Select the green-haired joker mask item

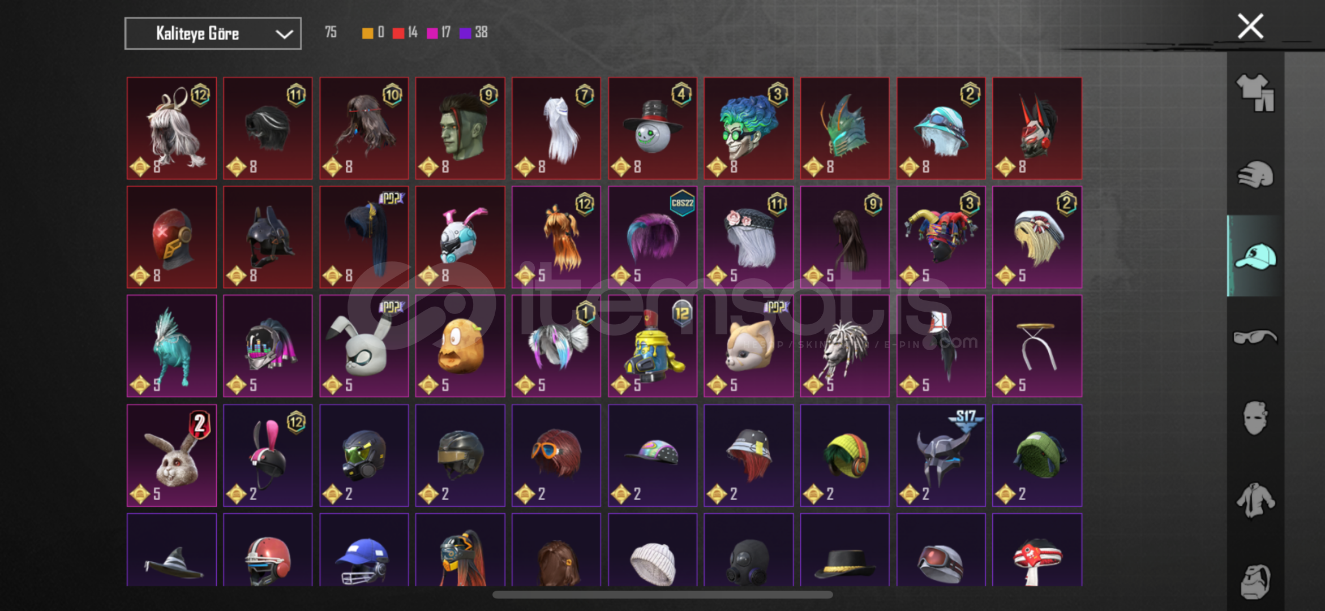[749, 128]
